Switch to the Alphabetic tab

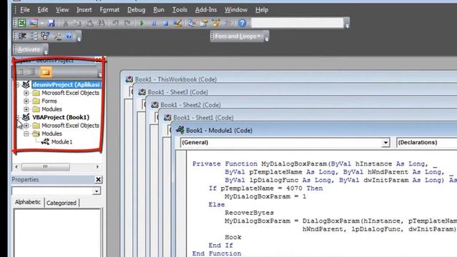28,202
